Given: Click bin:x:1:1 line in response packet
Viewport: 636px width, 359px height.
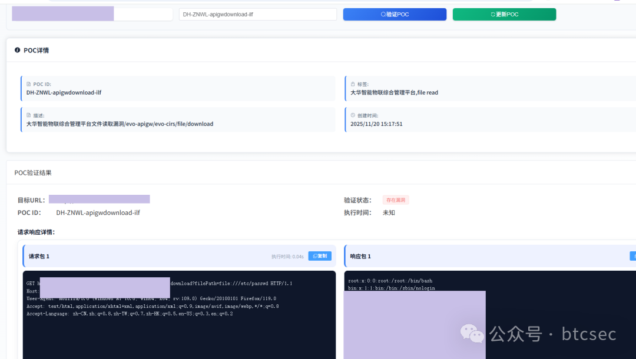Looking at the screenshot, I should pyautogui.click(x=391, y=288).
